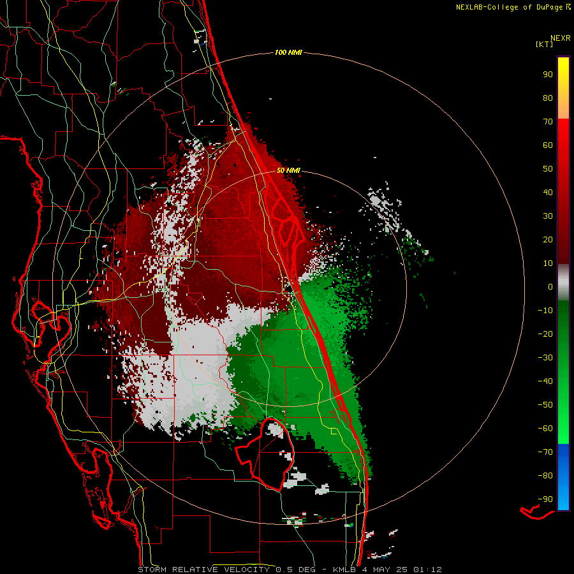Click the 100 NMI range ring label
The width and height of the screenshot is (574, 574).
(288, 52)
